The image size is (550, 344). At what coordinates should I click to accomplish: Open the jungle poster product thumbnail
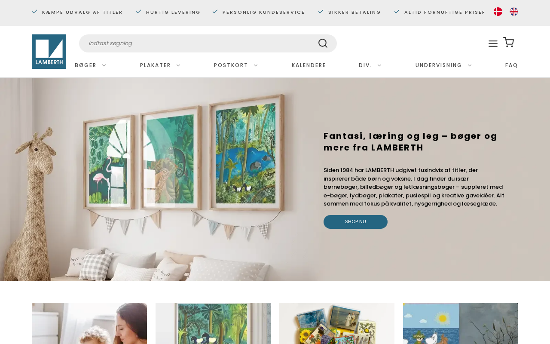pyautogui.click(x=213, y=323)
